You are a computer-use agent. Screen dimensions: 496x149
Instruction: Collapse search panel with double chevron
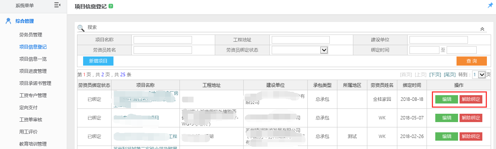(x=482, y=29)
